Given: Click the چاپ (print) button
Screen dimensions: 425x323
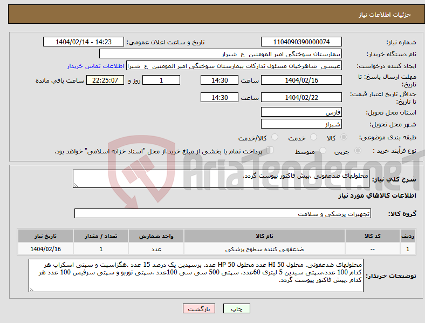Looking at the screenshot, I should point(236,308).
